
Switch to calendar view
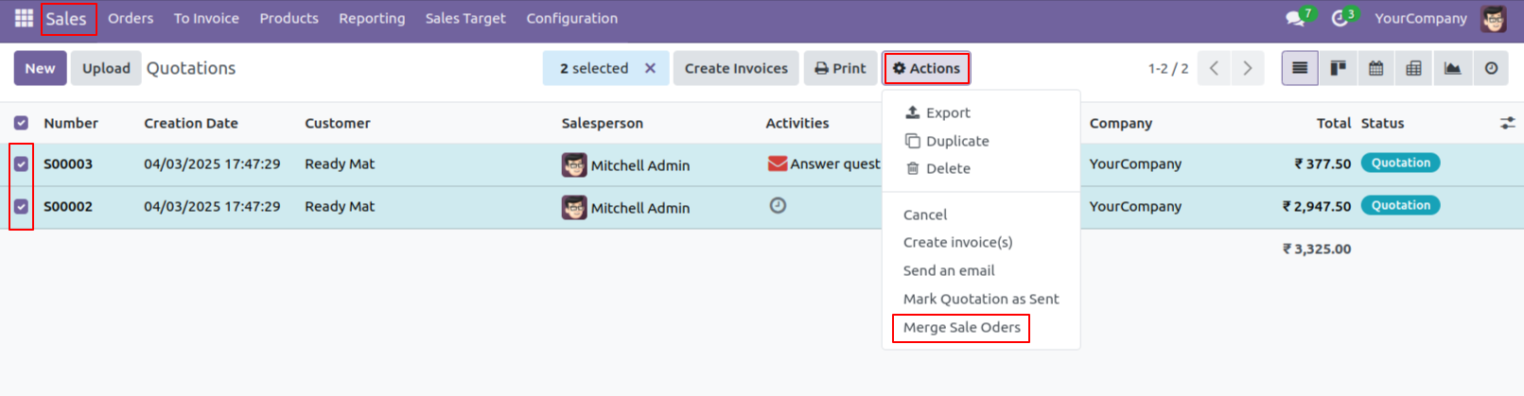(1376, 68)
